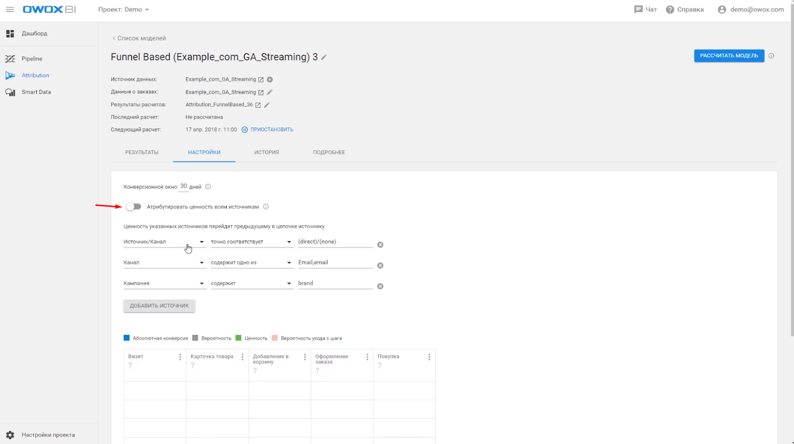Click the pencil icon beside the model title
794x444 pixels.
coord(324,58)
